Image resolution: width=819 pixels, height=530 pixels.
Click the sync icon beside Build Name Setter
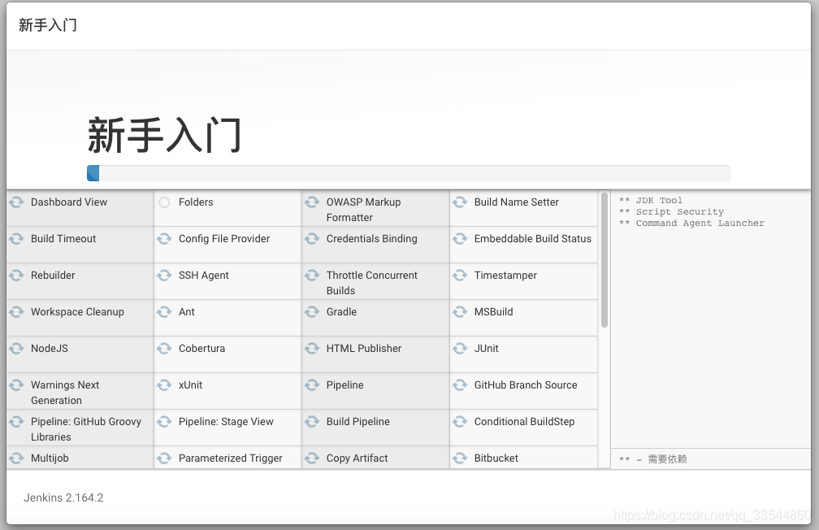460,202
